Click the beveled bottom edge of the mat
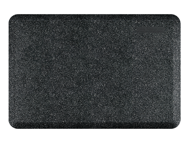 94,126
